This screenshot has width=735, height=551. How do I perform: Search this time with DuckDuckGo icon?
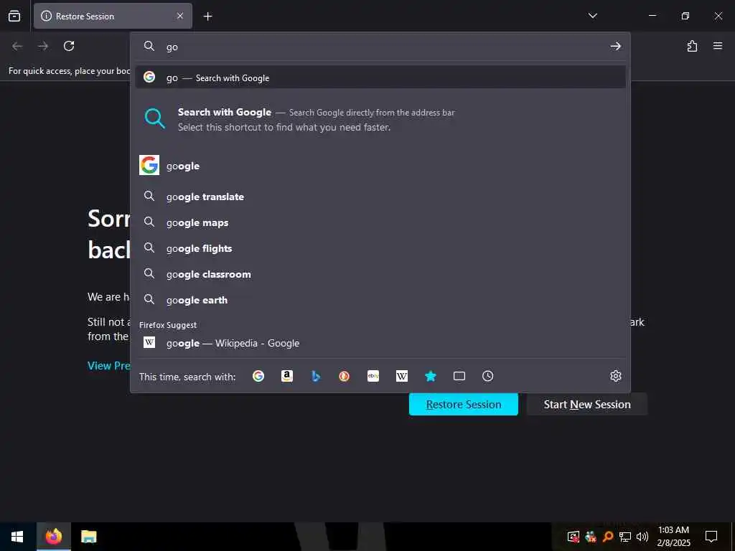(344, 376)
